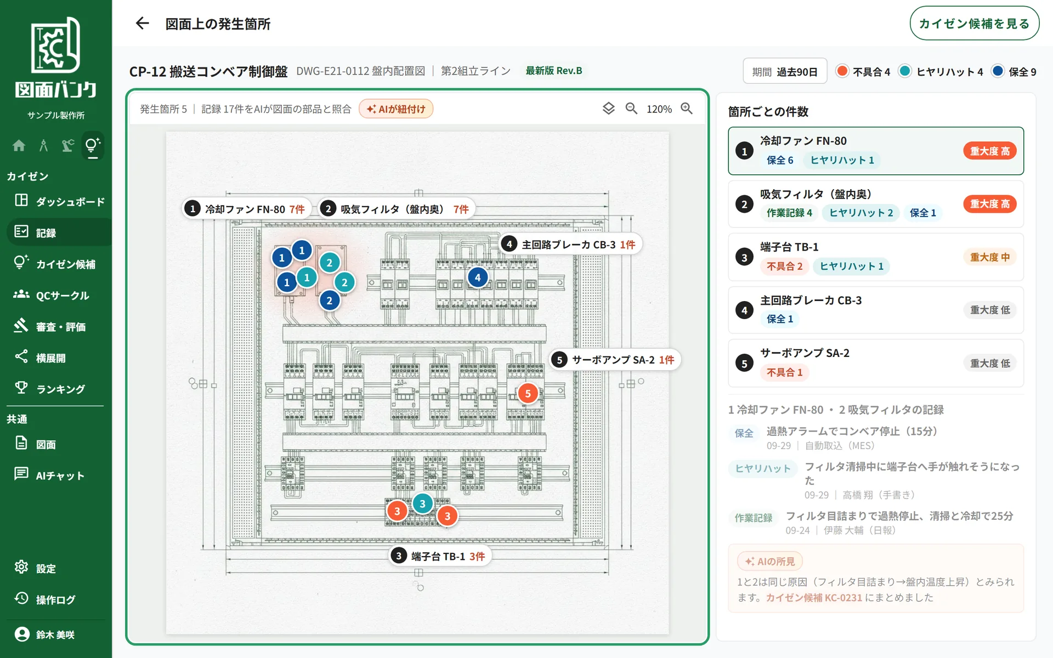Screen dimensions: 1053x658
Task: Click ヒヤリハット 1 chip on FN-80 card
Action: (x=842, y=160)
